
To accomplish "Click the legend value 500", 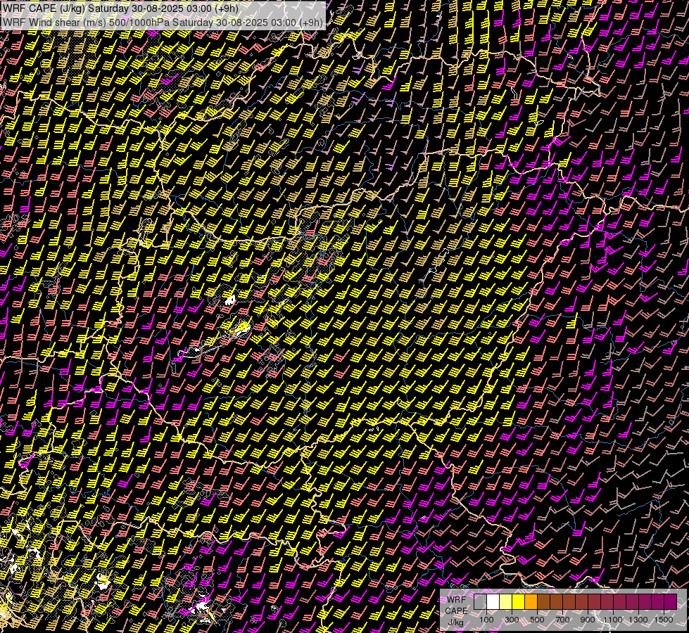I will pyautogui.click(x=537, y=620).
